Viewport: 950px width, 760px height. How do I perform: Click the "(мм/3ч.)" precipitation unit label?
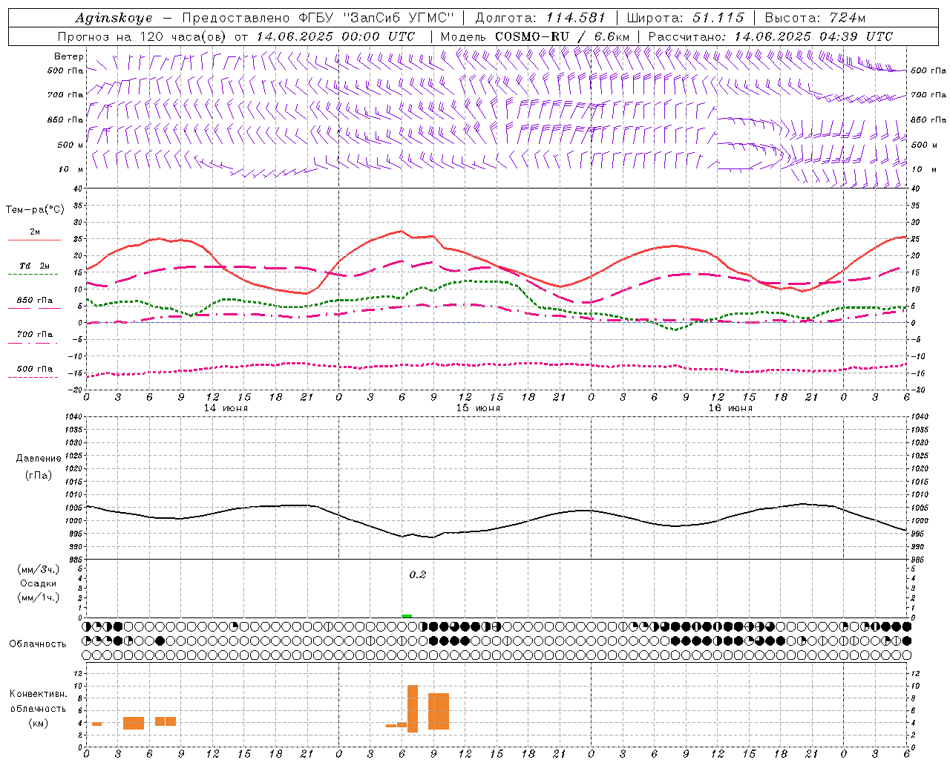click(39, 569)
